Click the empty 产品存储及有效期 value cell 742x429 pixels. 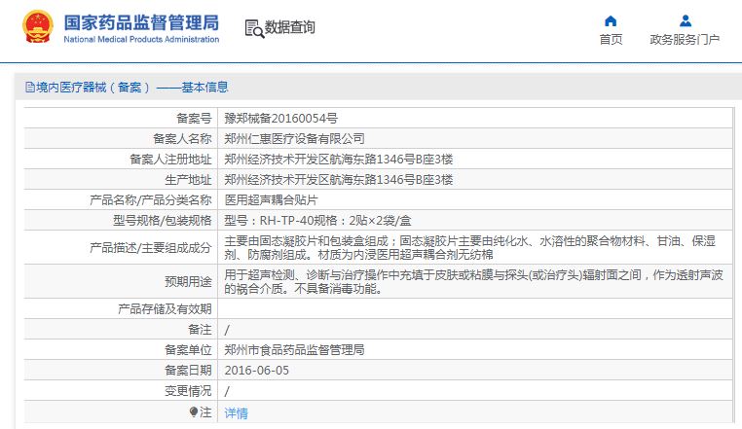click(475, 308)
